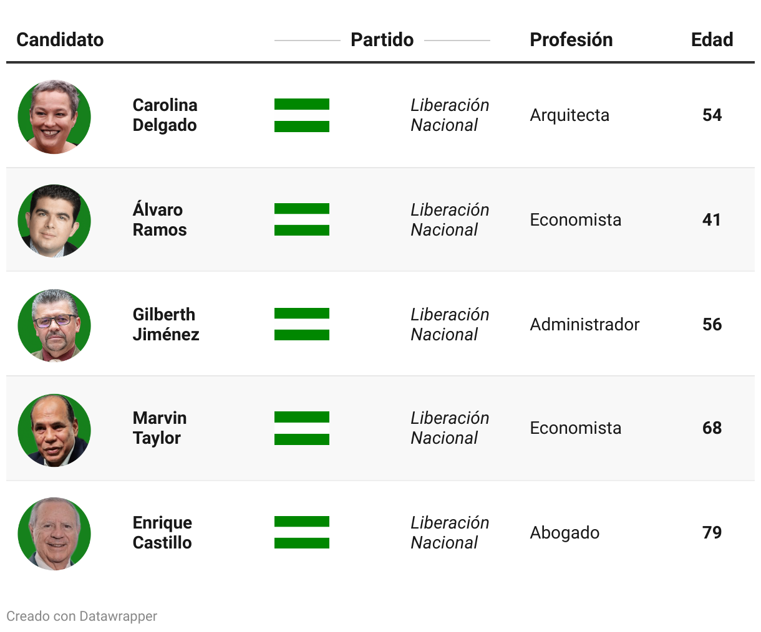Click Marvin Taylor's portrait photo
This screenshot has height=632, width=761.
click(54, 430)
